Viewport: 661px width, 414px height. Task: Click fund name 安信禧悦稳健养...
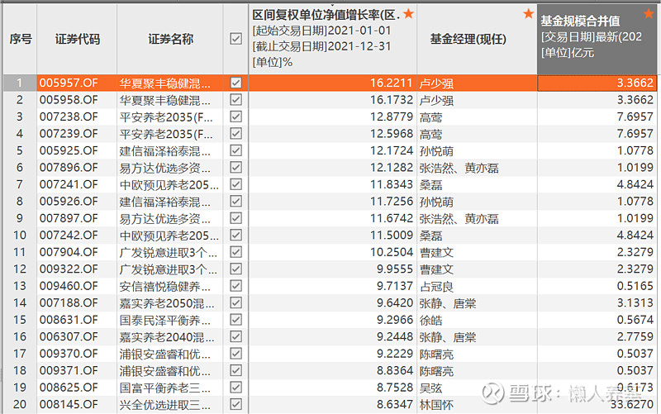click(164, 286)
